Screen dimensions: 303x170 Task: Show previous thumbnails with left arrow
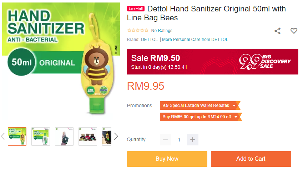pyautogui.click(x=3, y=136)
